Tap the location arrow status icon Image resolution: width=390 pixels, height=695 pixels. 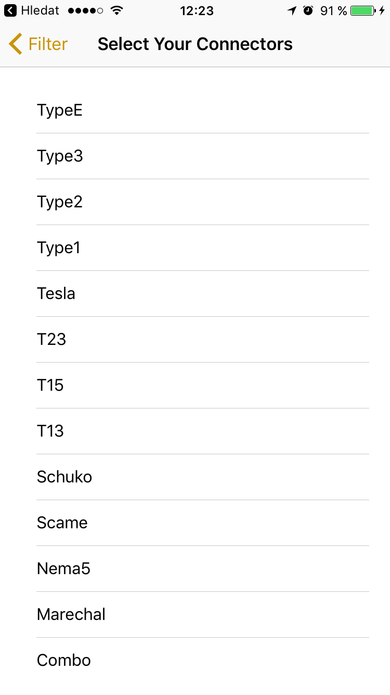point(292,10)
